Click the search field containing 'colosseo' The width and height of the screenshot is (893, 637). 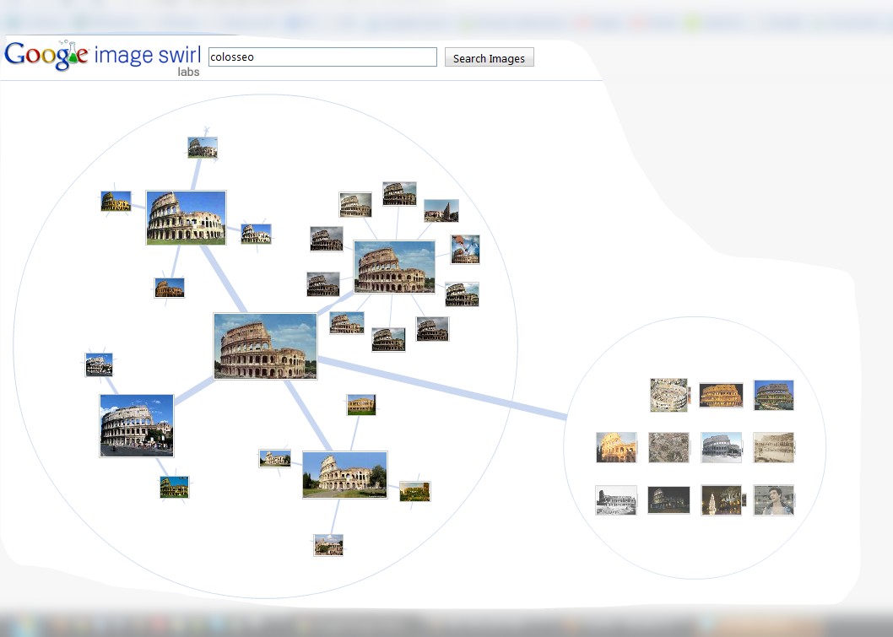(322, 57)
